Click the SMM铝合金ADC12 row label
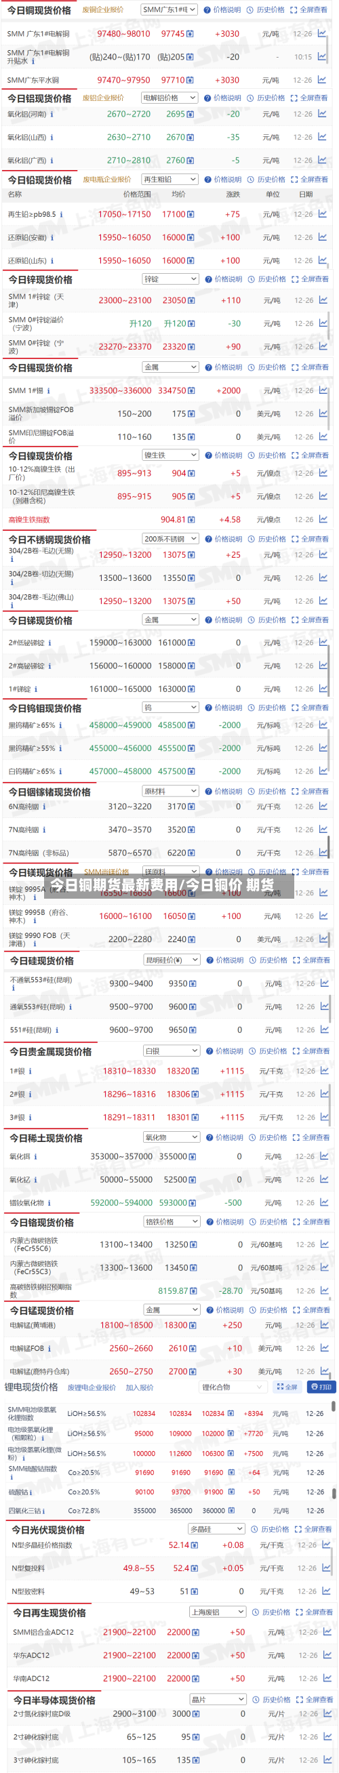Viewport: 339px width, 1773px height. point(43,1632)
